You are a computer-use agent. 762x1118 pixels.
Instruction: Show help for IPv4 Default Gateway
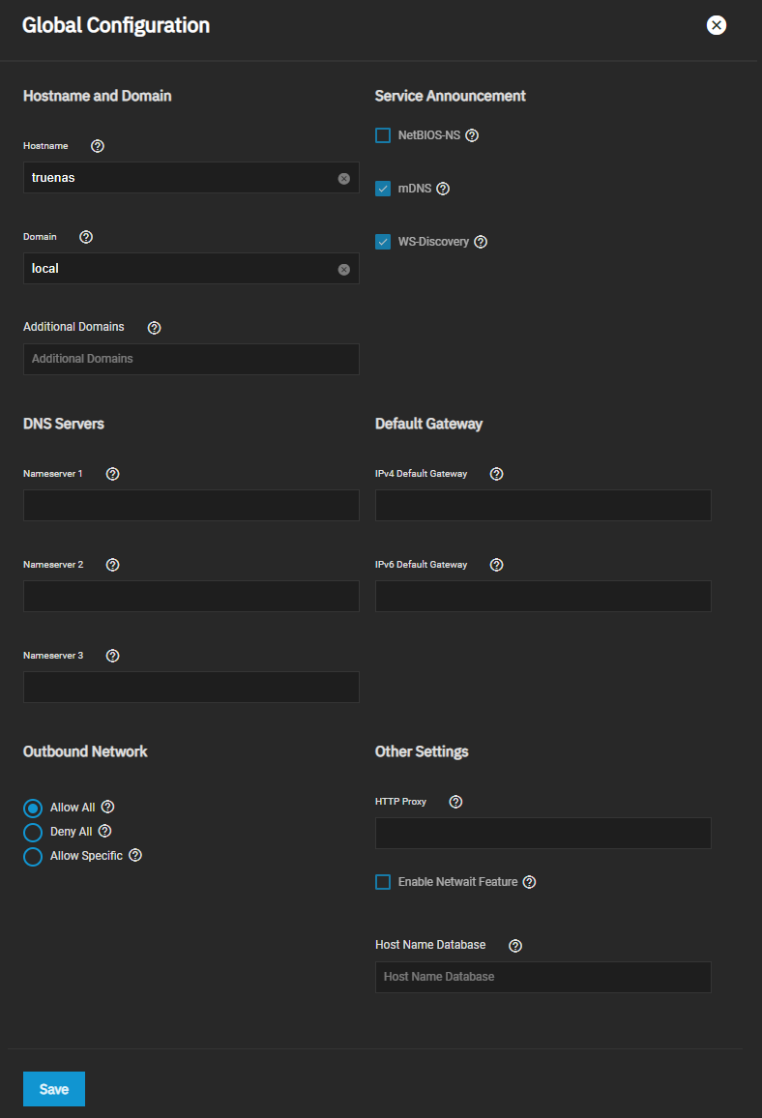497,474
